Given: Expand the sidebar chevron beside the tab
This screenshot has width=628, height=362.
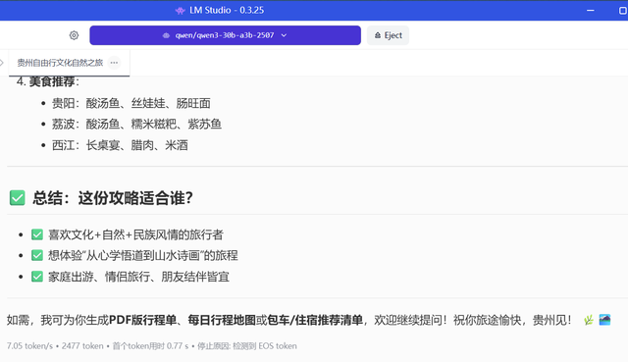Looking at the screenshot, I should click(2, 63).
